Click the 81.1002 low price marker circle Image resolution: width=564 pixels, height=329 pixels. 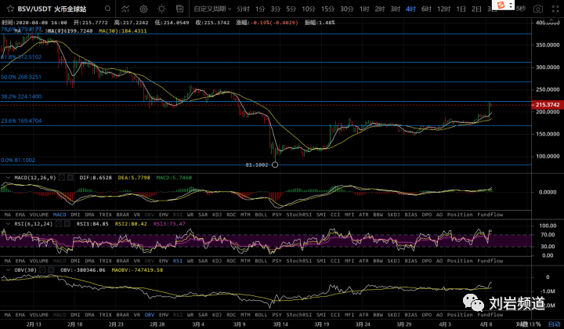[275, 164]
